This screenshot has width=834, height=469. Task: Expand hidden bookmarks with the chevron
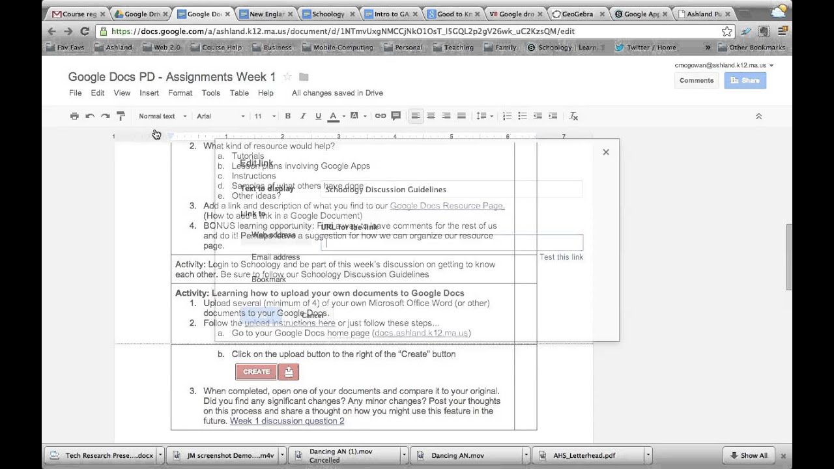pyautogui.click(x=708, y=48)
